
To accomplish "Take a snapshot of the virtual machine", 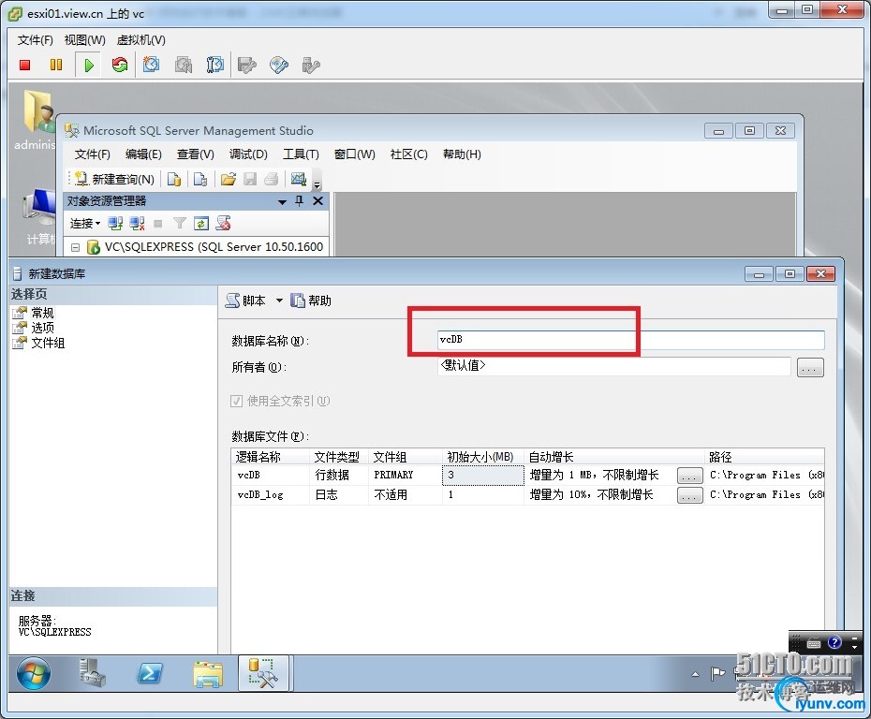I will [x=151, y=65].
